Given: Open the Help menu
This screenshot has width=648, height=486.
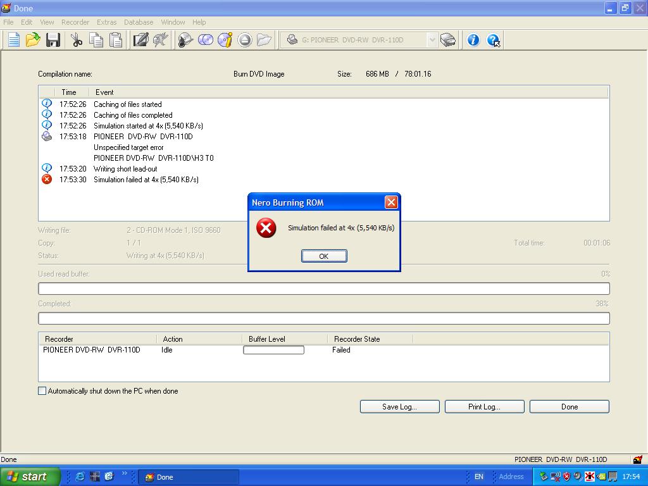Looking at the screenshot, I should 199,22.
